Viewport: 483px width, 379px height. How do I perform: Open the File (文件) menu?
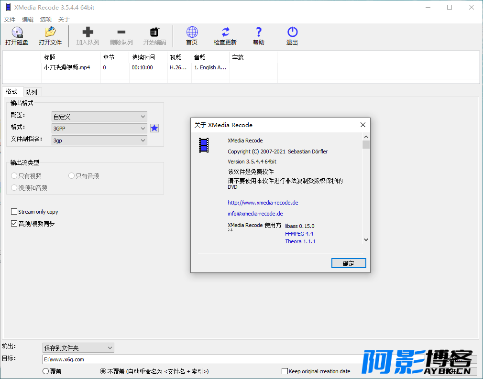[10, 20]
